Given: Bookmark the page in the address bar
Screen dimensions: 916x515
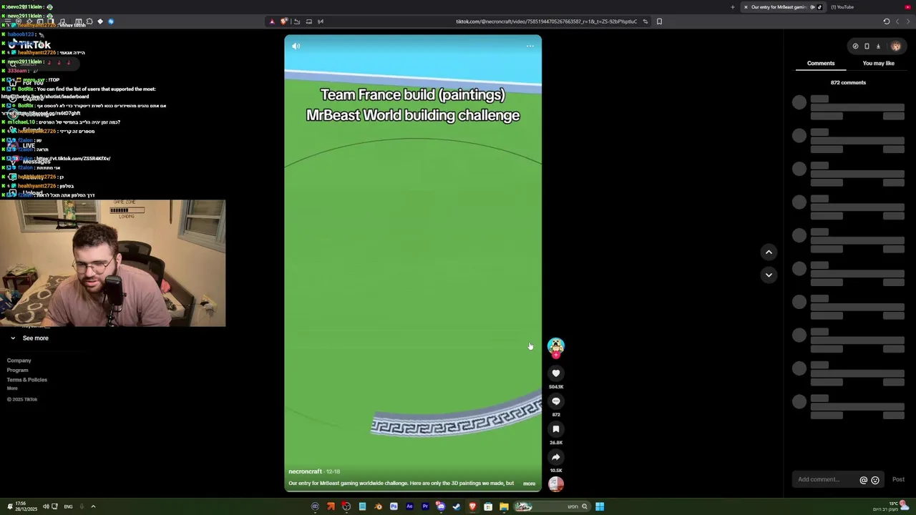Looking at the screenshot, I should tap(659, 21).
